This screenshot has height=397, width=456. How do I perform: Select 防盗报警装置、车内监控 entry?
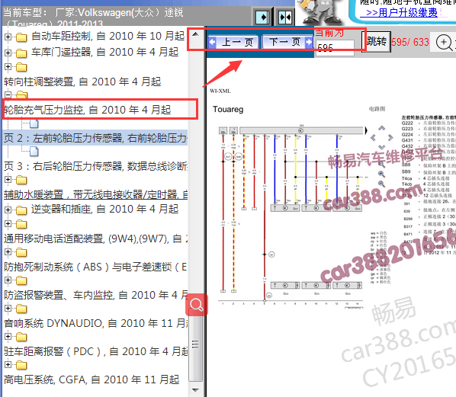[95, 295]
